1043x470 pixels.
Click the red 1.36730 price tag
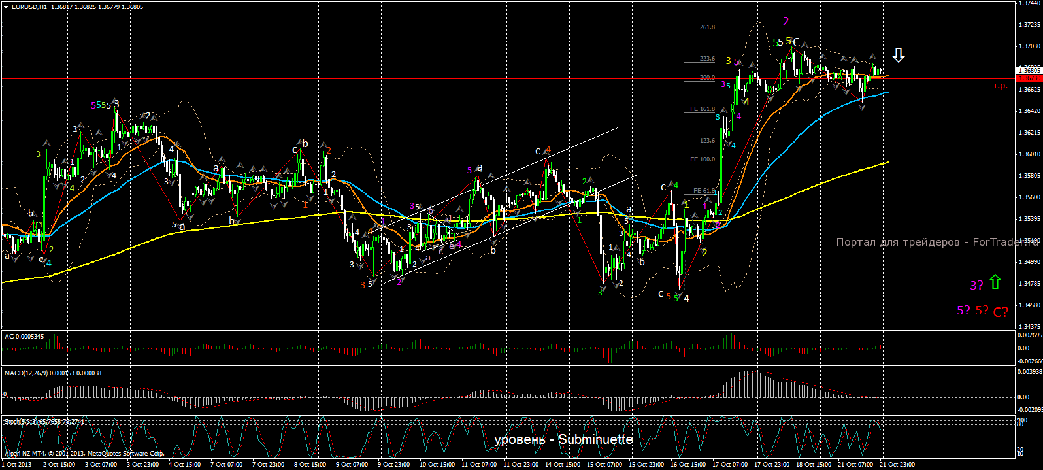click(x=1029, y=78)
